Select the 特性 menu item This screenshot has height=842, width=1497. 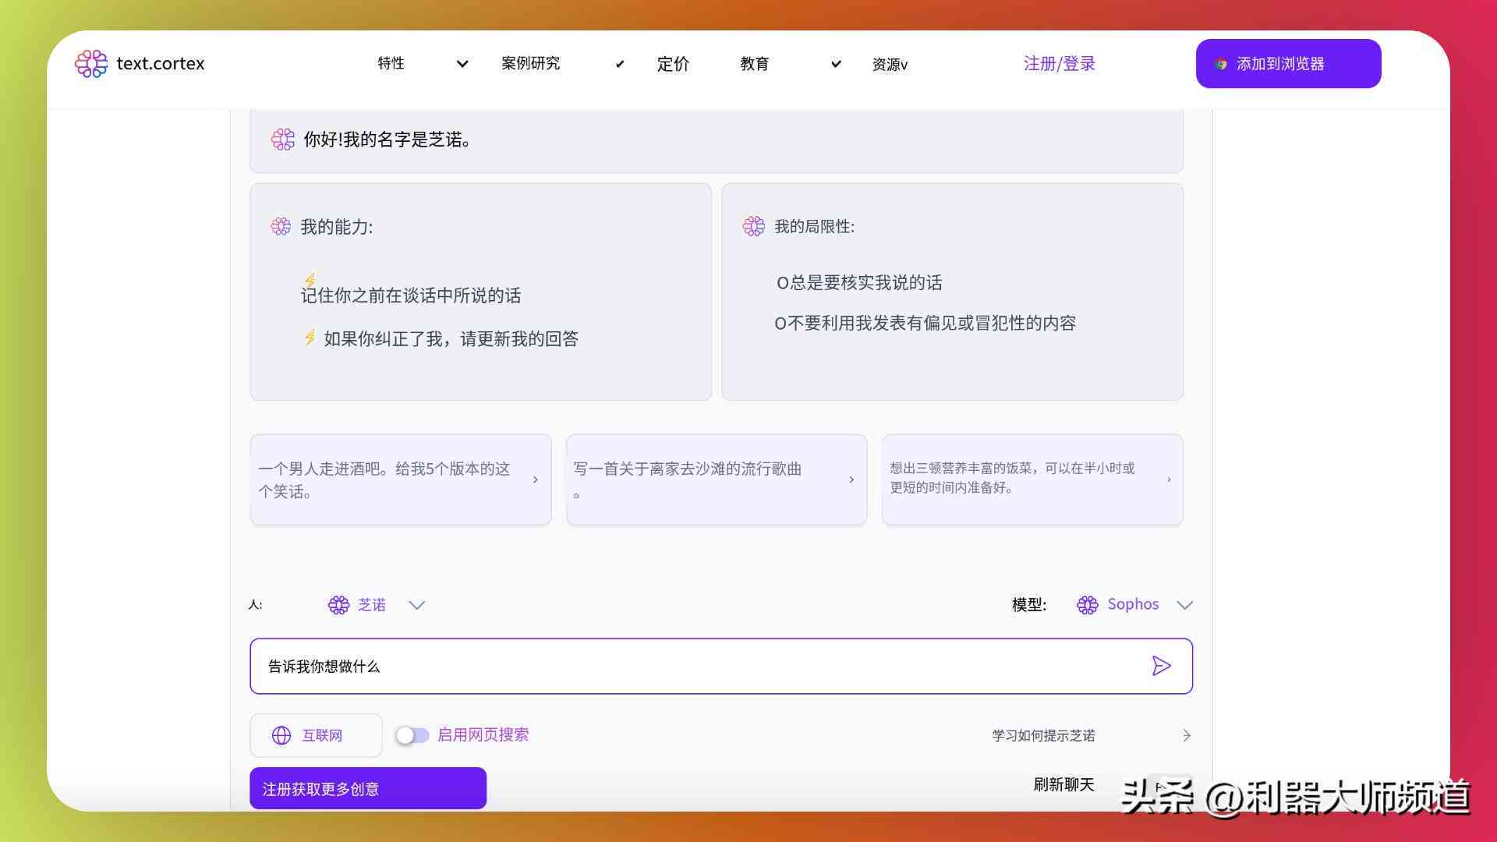click(391, 64)
